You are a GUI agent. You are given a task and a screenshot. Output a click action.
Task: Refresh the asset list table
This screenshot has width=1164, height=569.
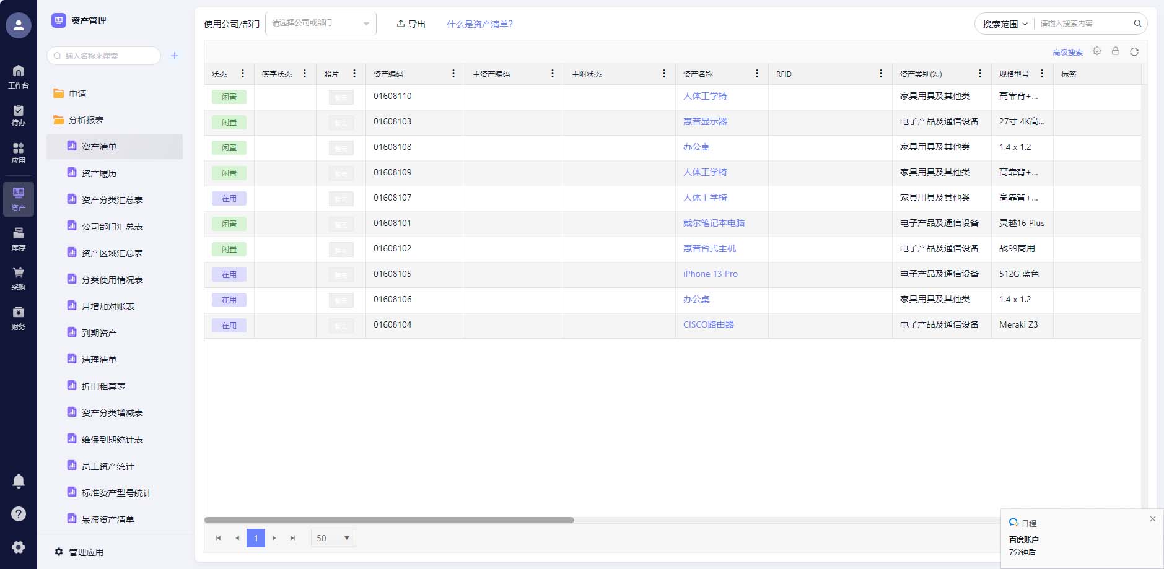point(1134,51)
